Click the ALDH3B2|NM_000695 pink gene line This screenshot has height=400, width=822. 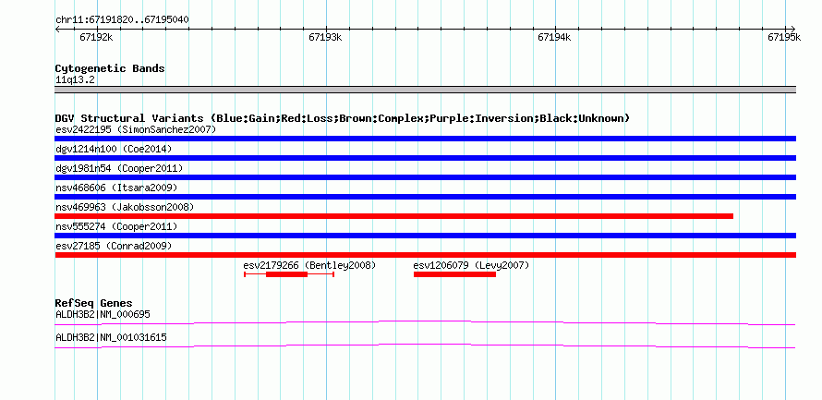(425, 323)
